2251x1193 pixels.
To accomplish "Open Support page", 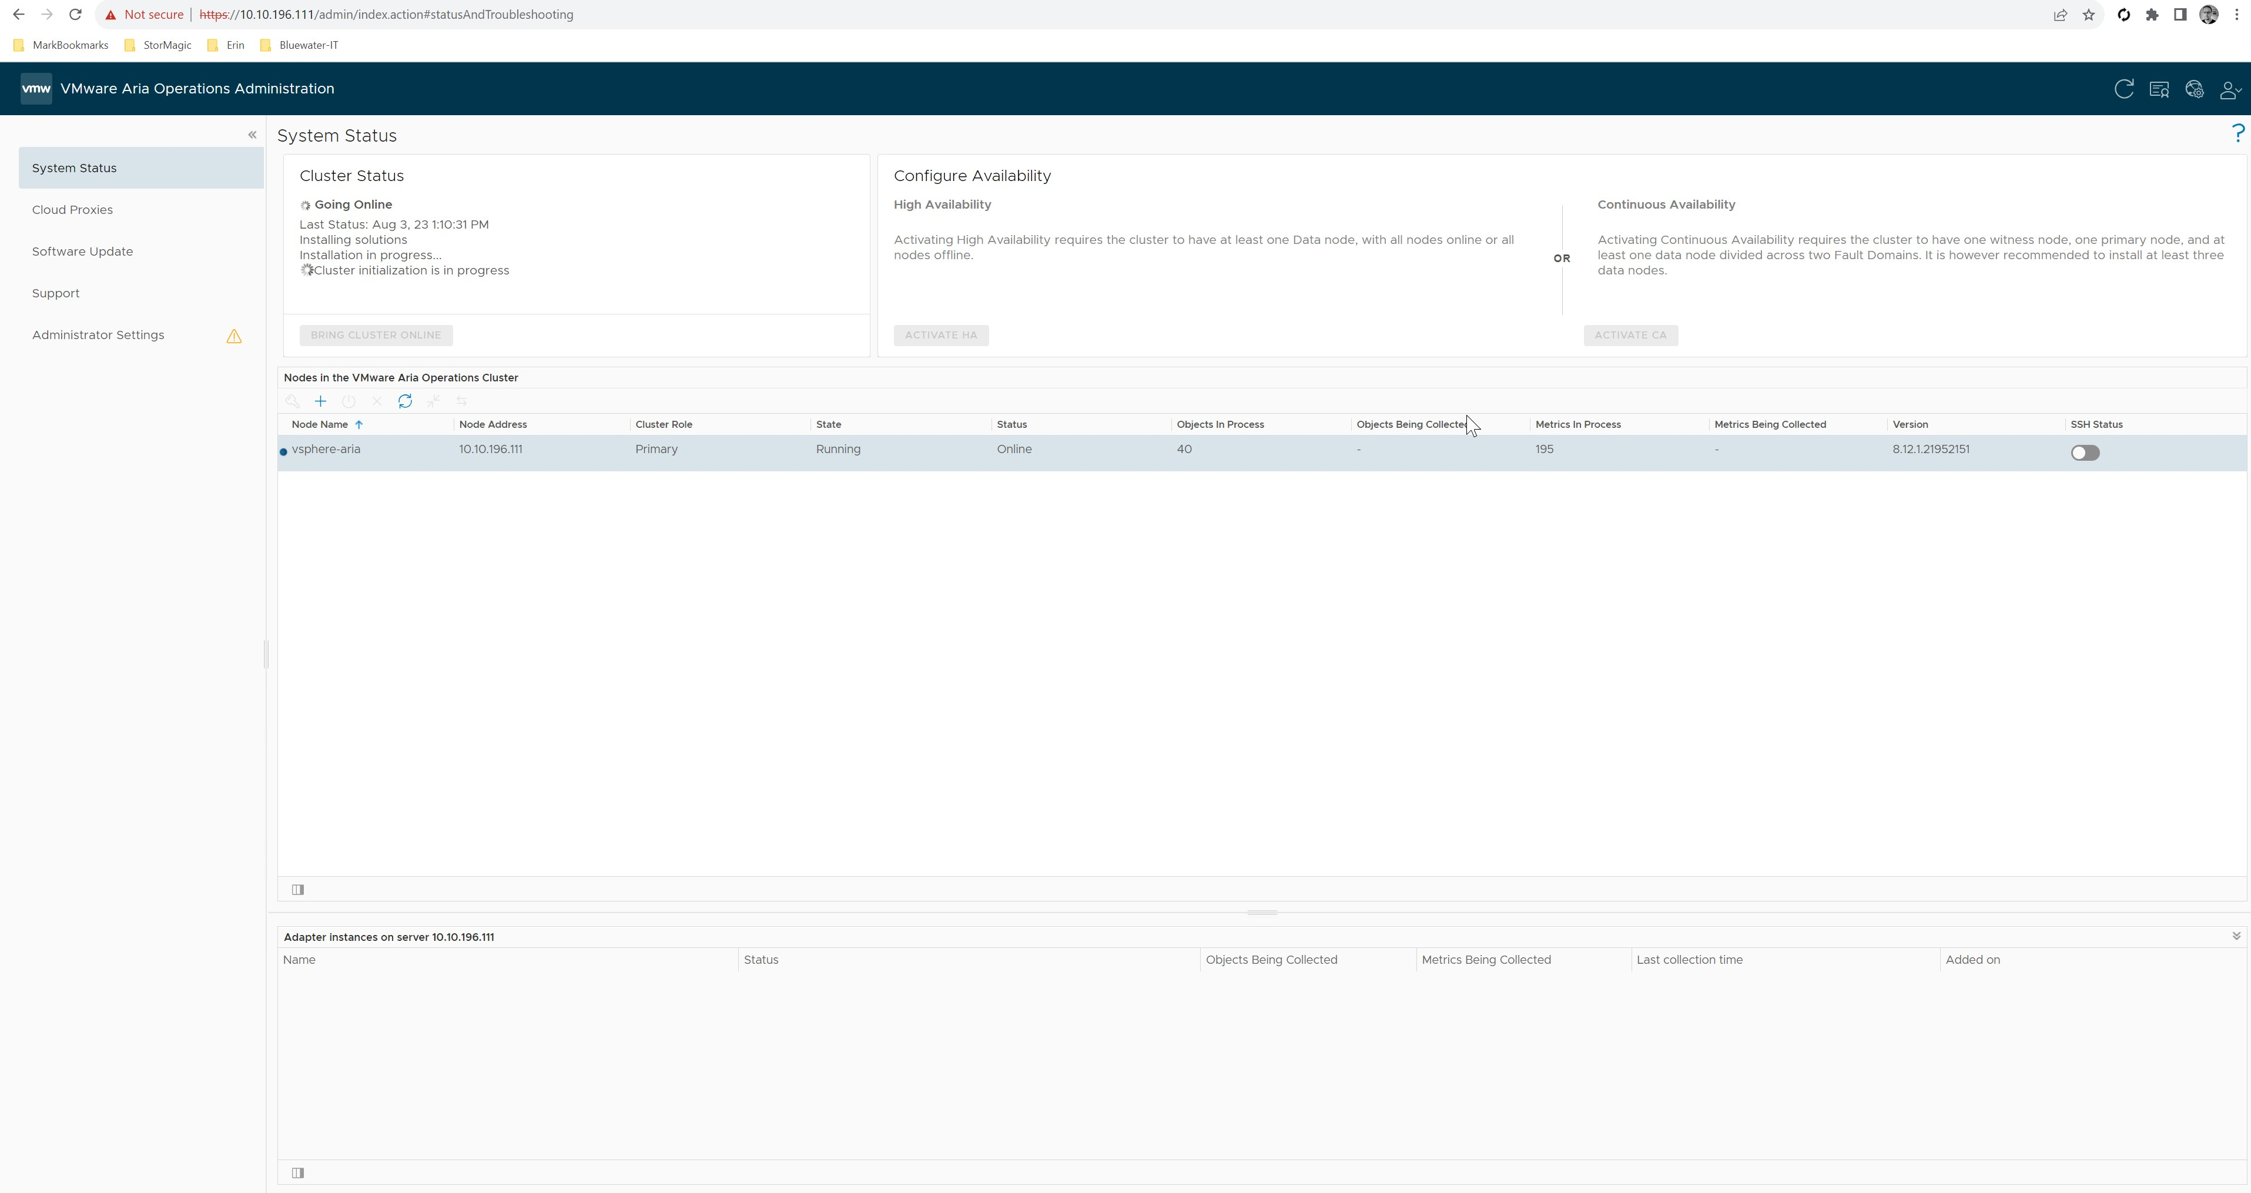I will (x=56, y=294).
